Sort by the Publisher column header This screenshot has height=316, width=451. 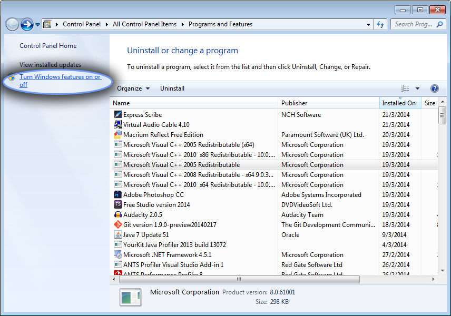tap(328, 103)
